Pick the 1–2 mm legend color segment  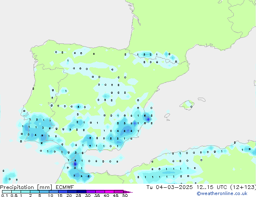pyautogui.click(x=25, y=192)
